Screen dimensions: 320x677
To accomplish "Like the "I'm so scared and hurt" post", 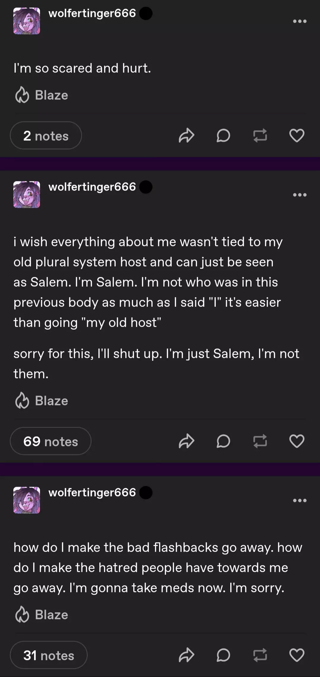I will click(x=297, y=136).
